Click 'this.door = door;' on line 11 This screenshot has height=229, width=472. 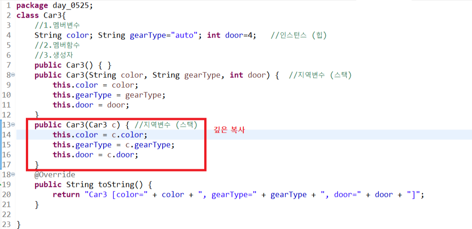click(x=91, y=105)
